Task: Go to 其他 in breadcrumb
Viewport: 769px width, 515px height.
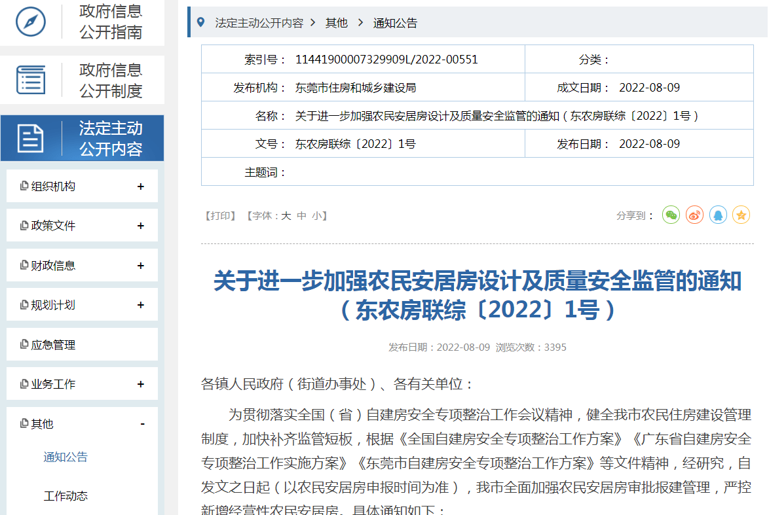Action: coord(337,23)
